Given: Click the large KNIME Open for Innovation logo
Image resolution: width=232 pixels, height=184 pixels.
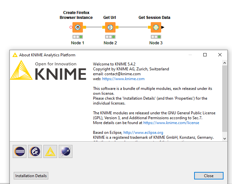Looking at the screenshot, I should coord(48,70).
